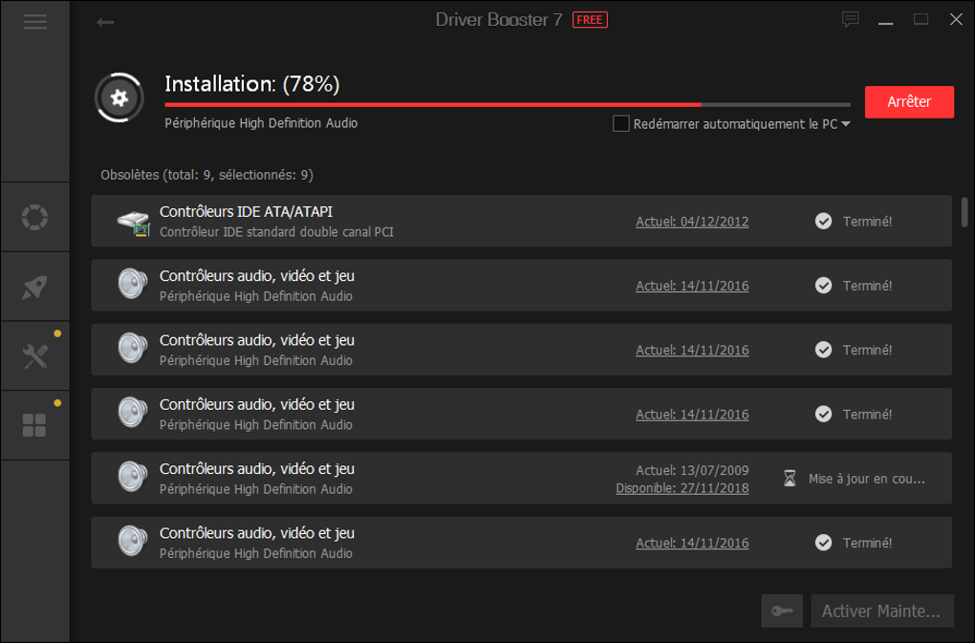
Task: Open the feedback chat icon
Action: pyautogui.click(x=850, y=20)
